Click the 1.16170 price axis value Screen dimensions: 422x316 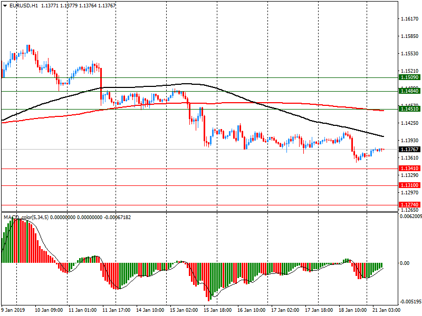[x=410, y=19]
